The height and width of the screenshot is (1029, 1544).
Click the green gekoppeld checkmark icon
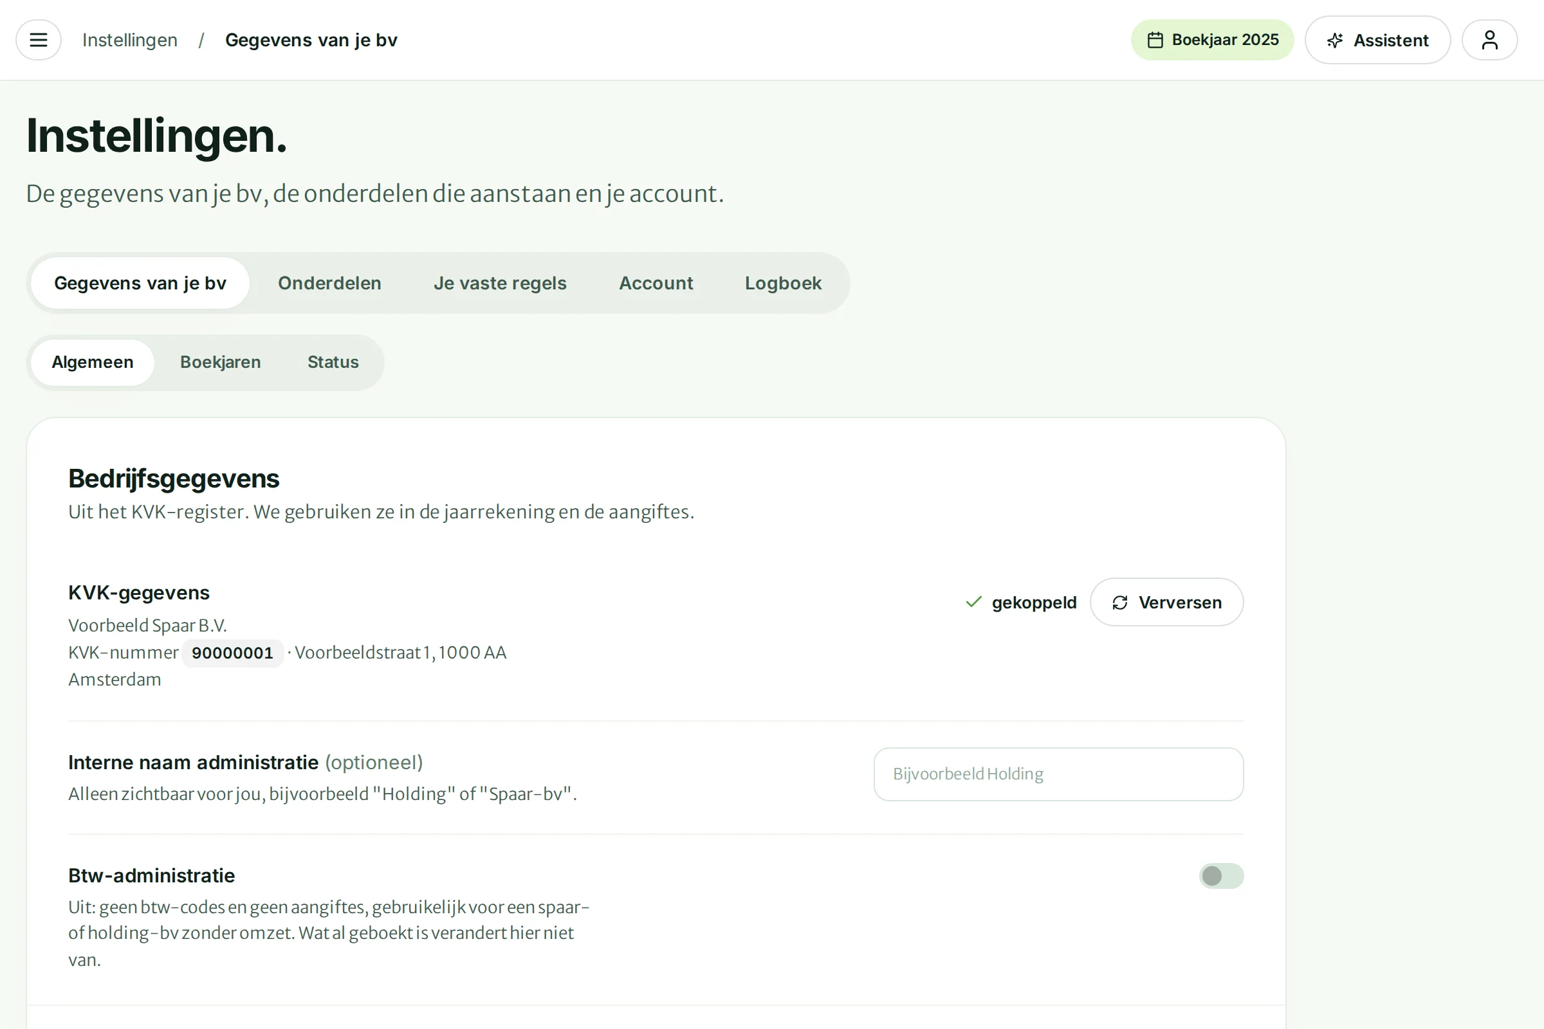pos(973,602)
